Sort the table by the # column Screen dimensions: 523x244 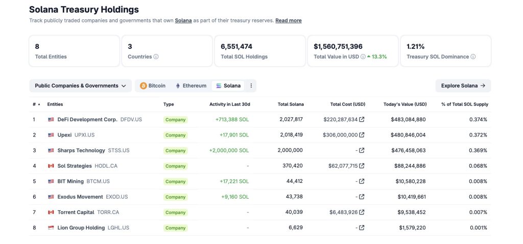tap(36, 104)
